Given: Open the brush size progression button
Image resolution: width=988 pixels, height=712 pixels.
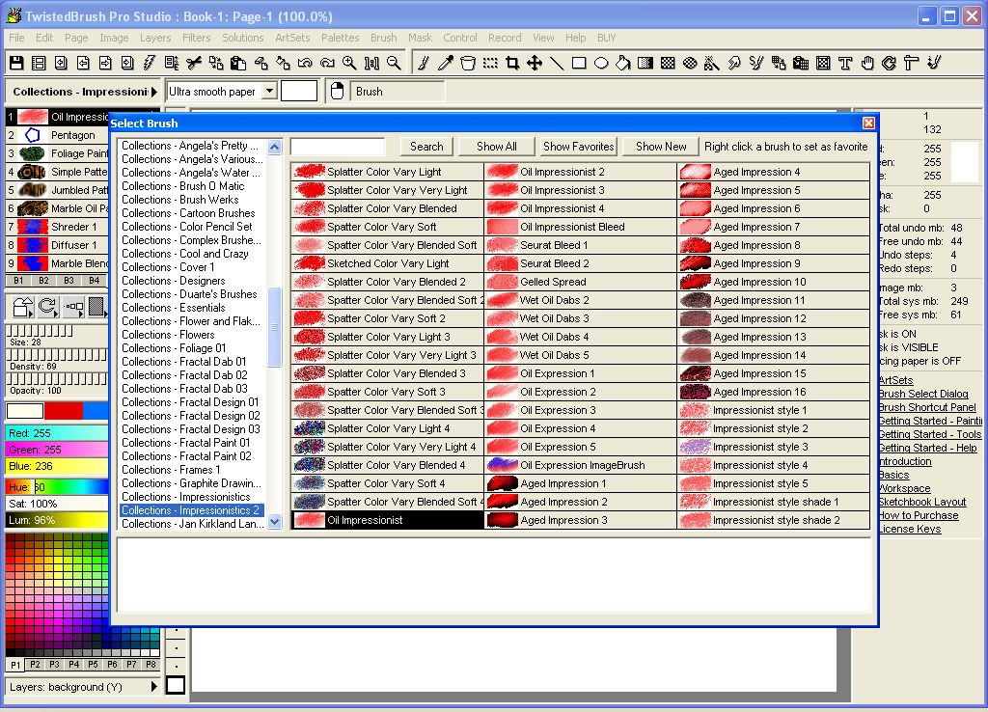Looking at the screenshot, I should click(73, 307).
